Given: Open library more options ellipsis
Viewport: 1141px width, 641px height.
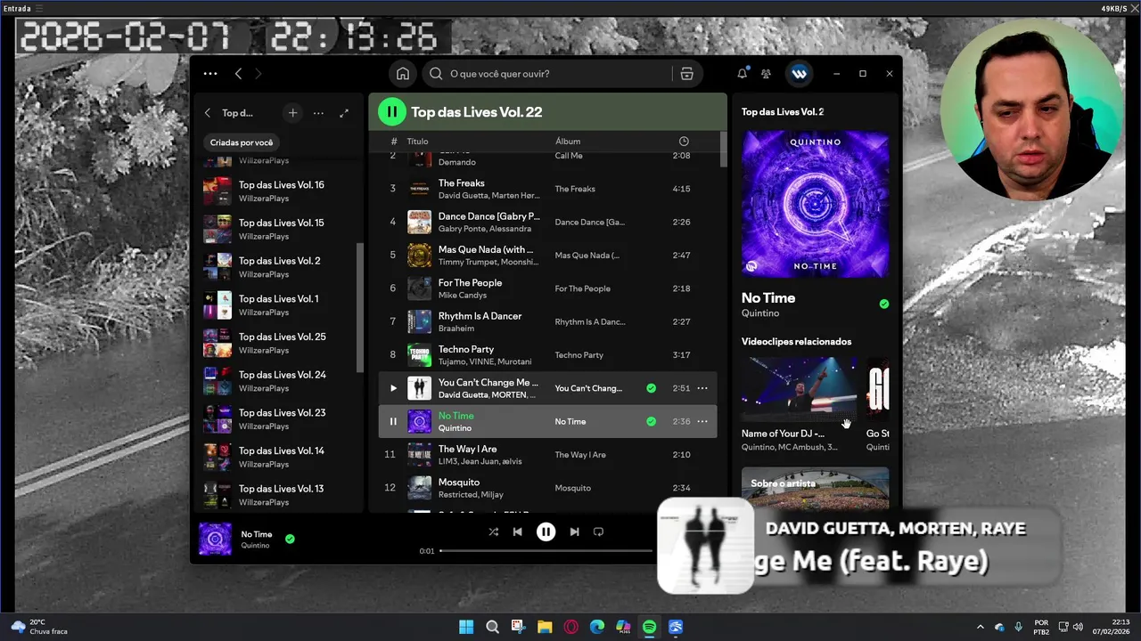Looking at the screenshot, I should 318,113.
